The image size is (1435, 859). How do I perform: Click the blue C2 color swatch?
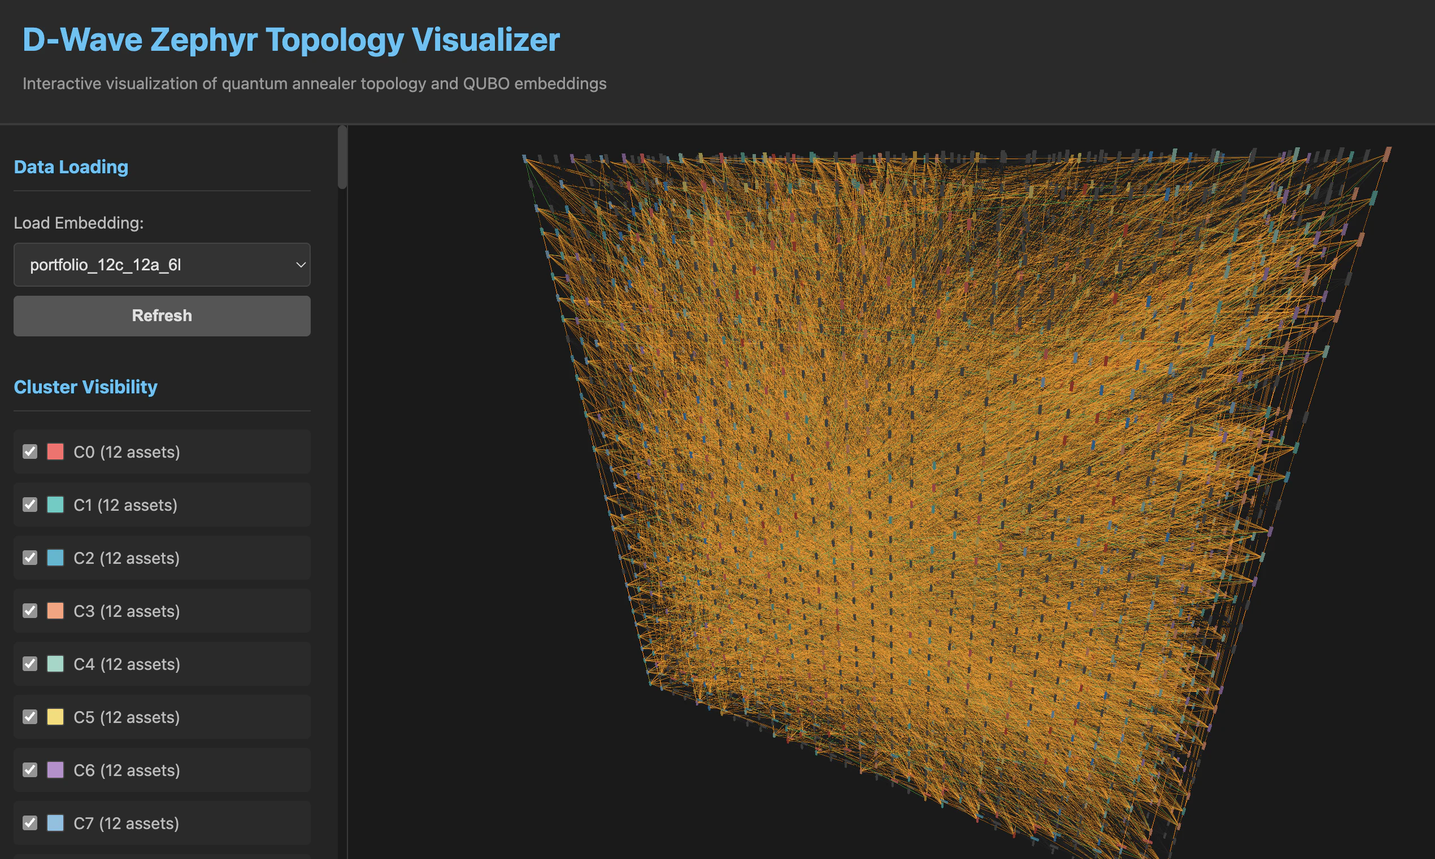pyautogui.click(x=55, y=558)
